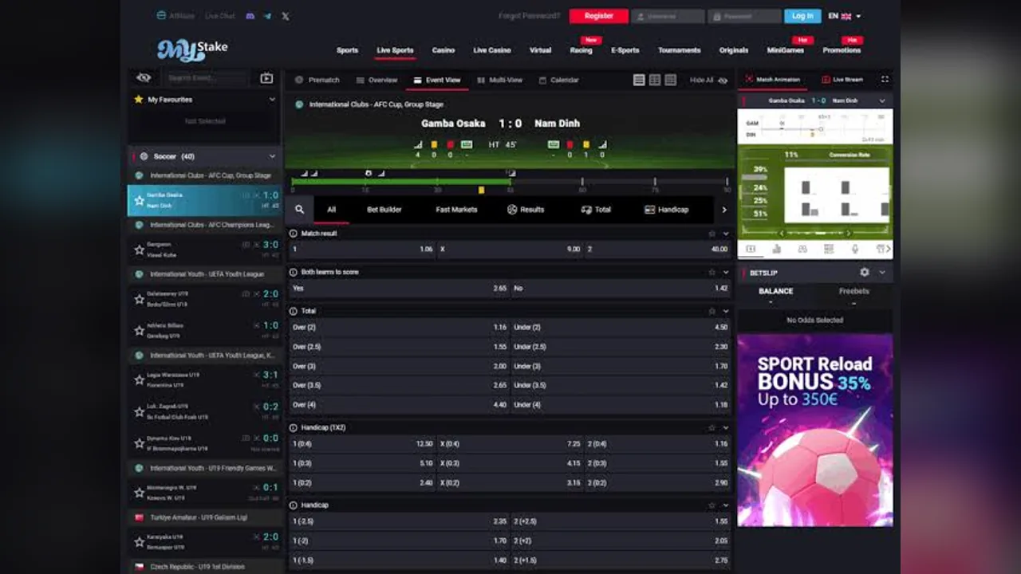Favourite the Gamba Osaka vs Nam Dinh match

[139, 201]
